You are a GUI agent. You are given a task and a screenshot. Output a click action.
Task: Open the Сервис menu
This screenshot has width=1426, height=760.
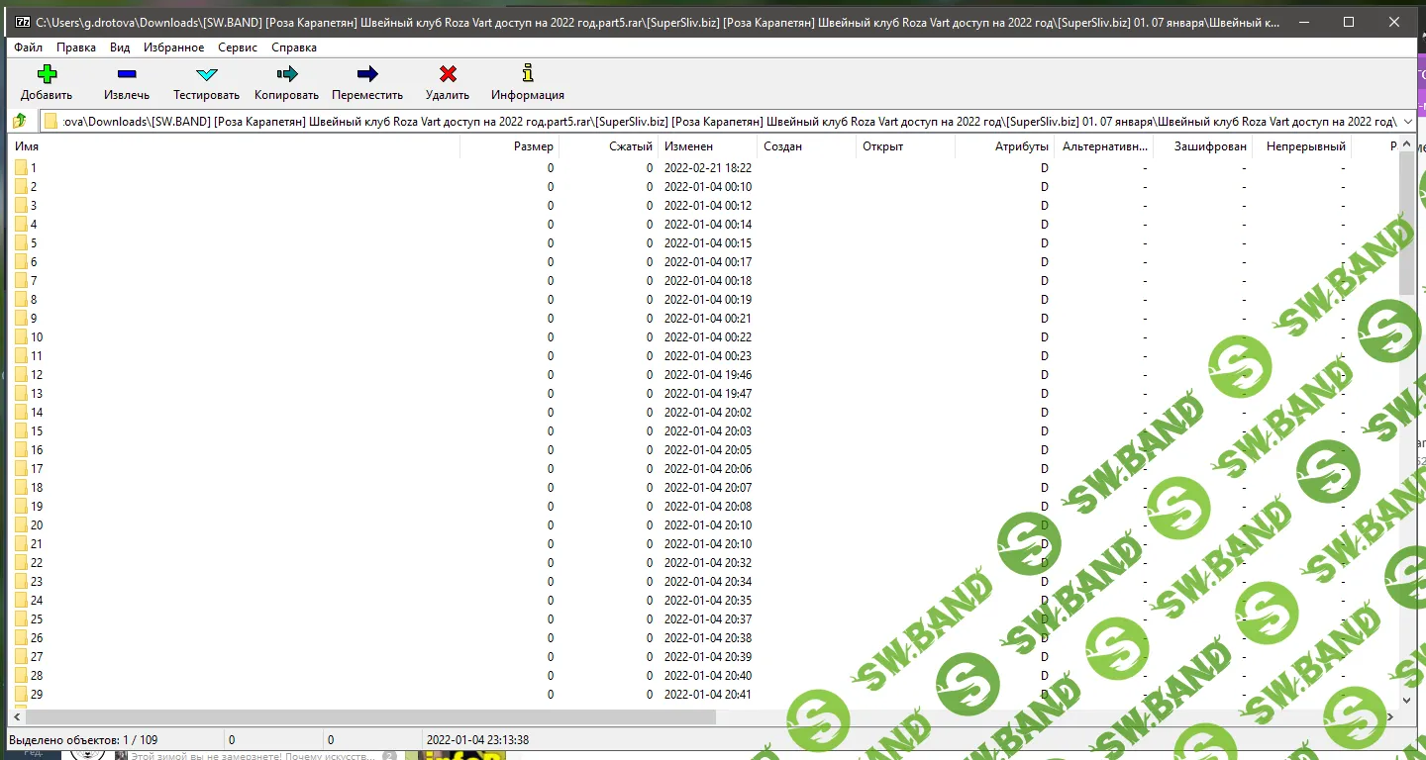click(x=238, y=47)
